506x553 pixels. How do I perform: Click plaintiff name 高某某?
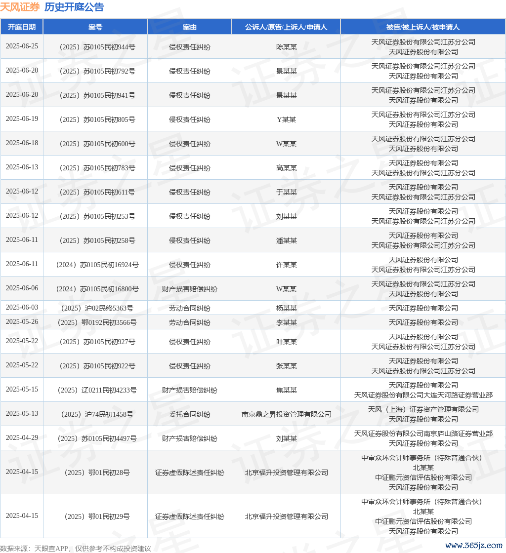[x=287, y=168]
